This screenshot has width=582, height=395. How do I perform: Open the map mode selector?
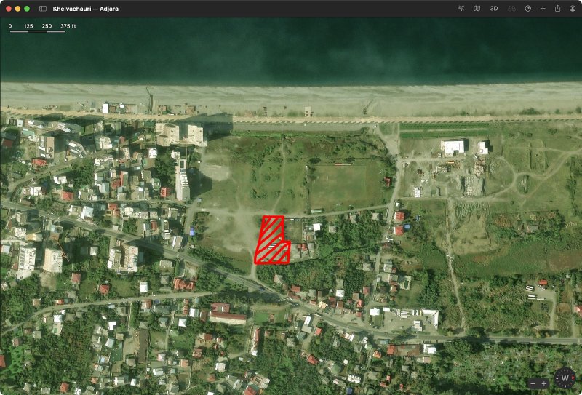click(477, 9)
